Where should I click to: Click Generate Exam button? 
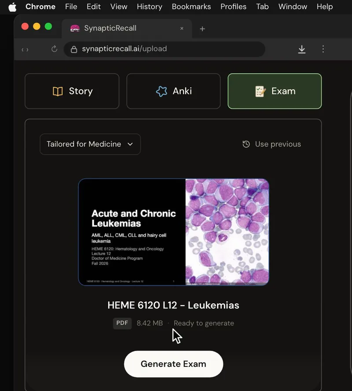[174, 364]
